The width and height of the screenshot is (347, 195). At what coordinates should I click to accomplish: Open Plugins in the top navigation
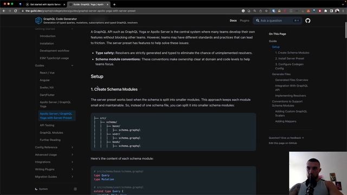pyautogui.click(x=245, y=21)
